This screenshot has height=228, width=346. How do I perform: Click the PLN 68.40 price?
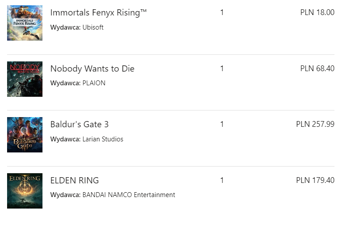click(x=317, y=68)
